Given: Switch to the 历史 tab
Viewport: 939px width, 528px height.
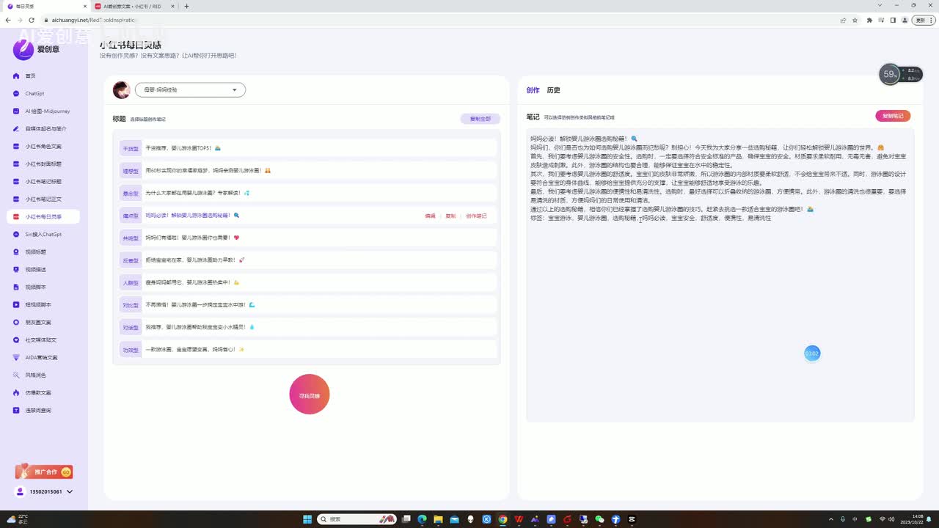Looking at the screenshot, I should pyautogui.click(x=553, y=90).
